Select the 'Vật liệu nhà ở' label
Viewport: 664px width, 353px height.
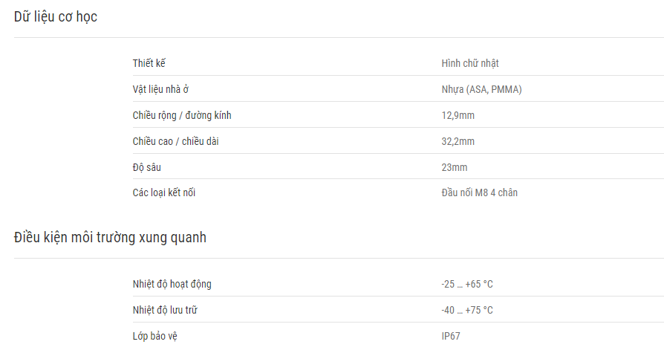coord(160,89)
